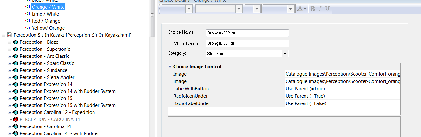
Task: Click the Underline formatting icon
Action: tap(327, 9)
